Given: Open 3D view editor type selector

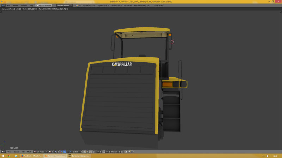Looking at the screenshot, I should tap(4, 152).
